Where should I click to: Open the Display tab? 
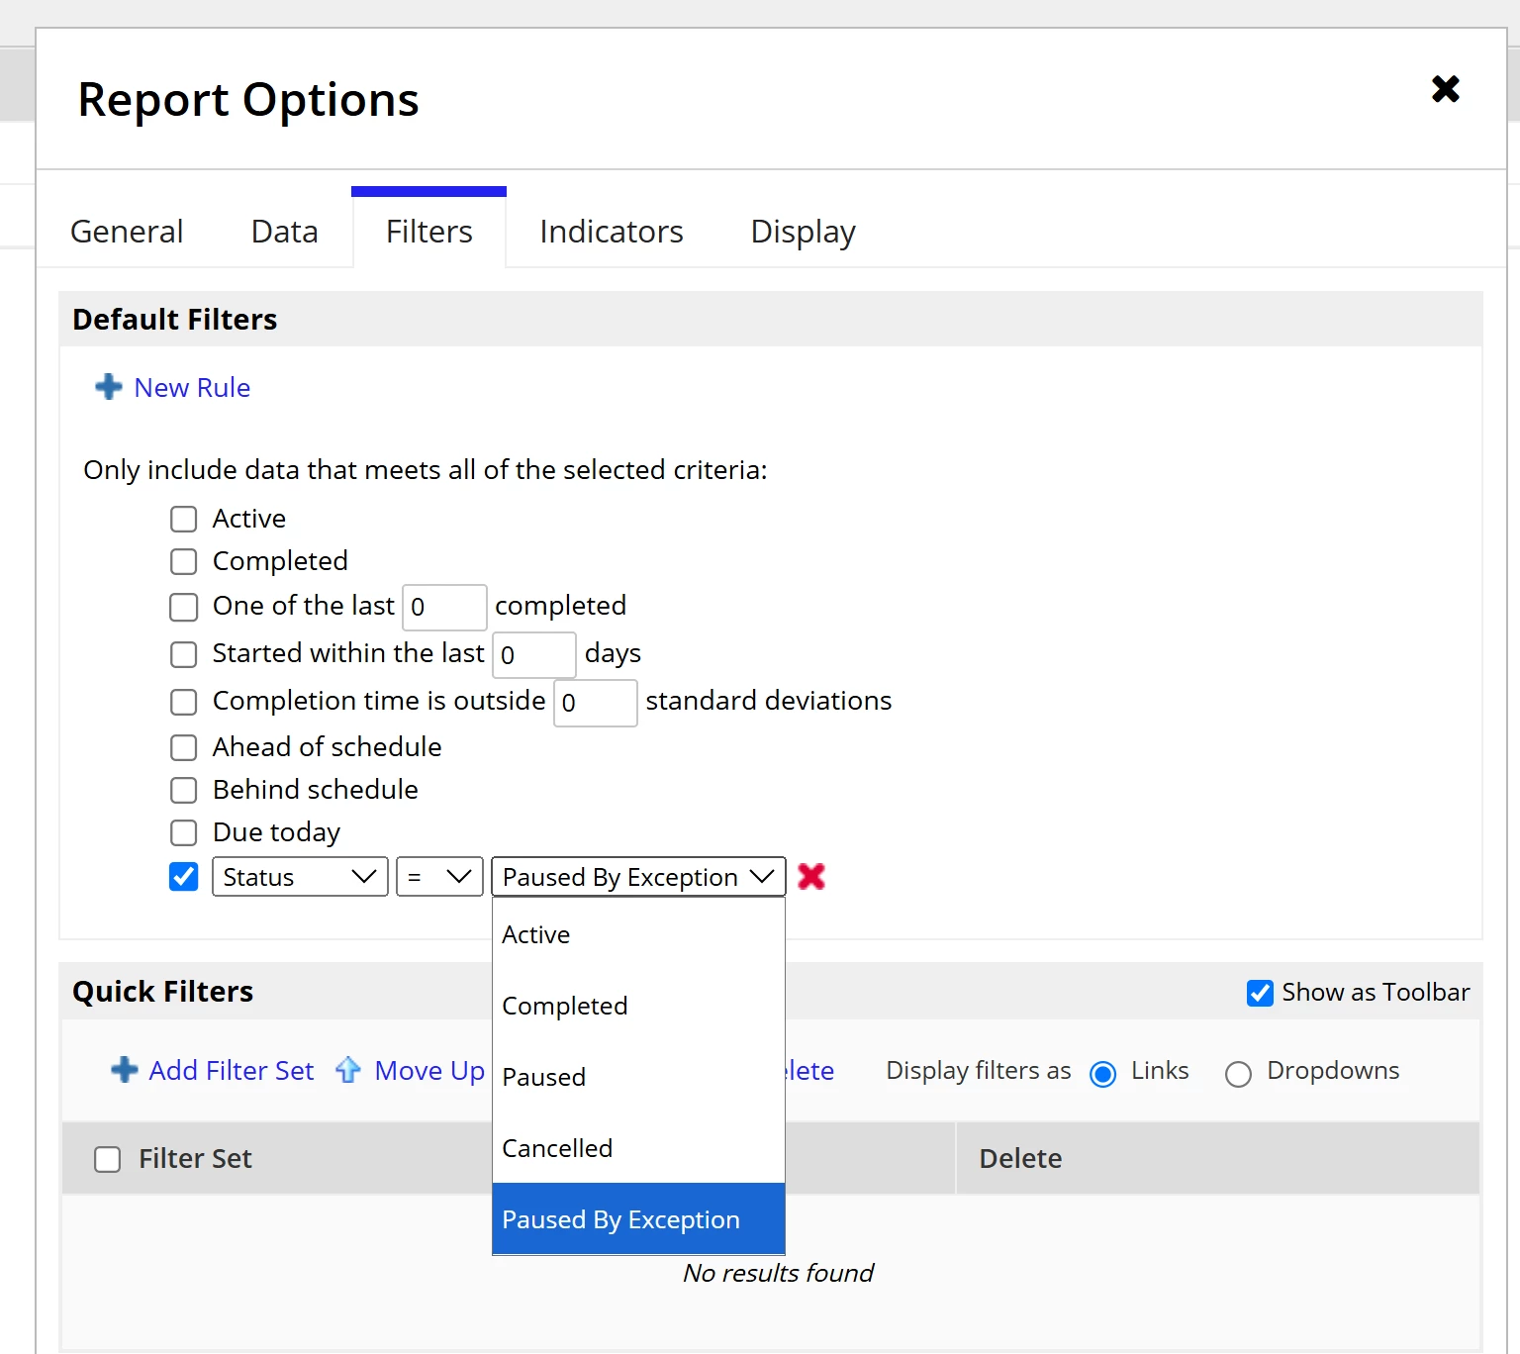pos(804,232)
